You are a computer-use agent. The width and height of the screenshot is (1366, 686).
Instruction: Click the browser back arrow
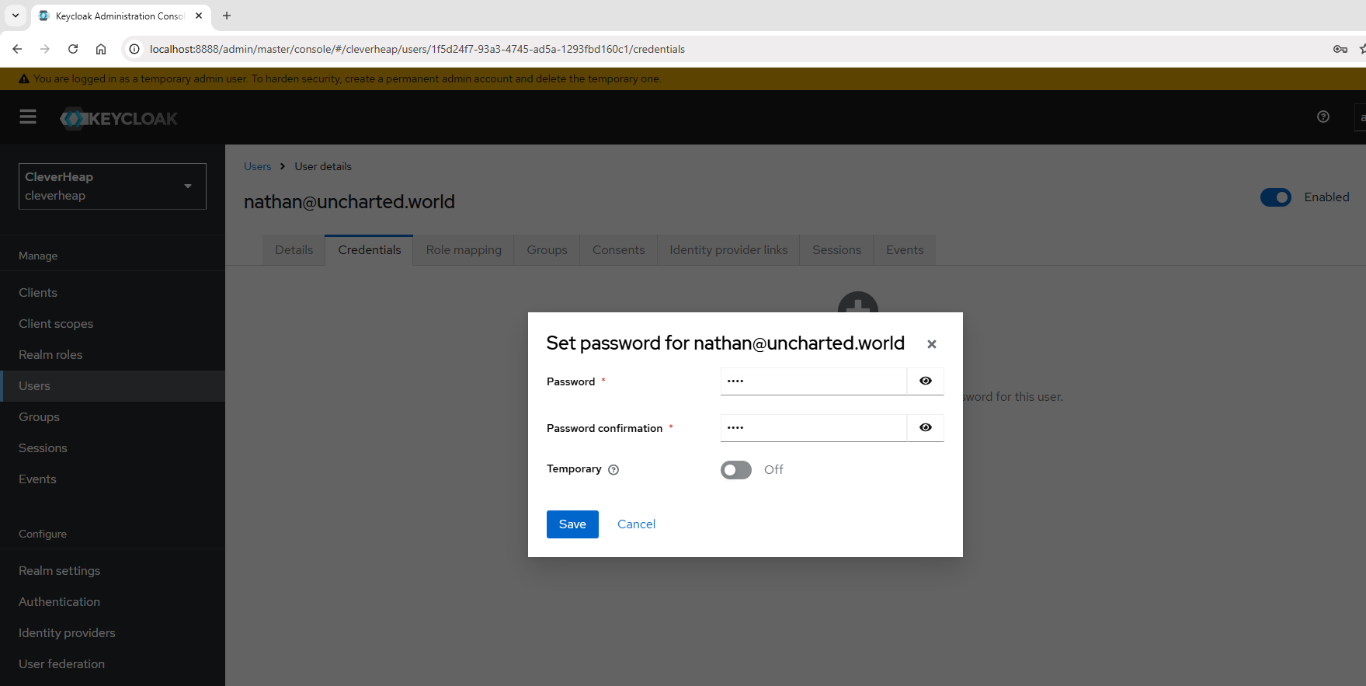[17, 49]
